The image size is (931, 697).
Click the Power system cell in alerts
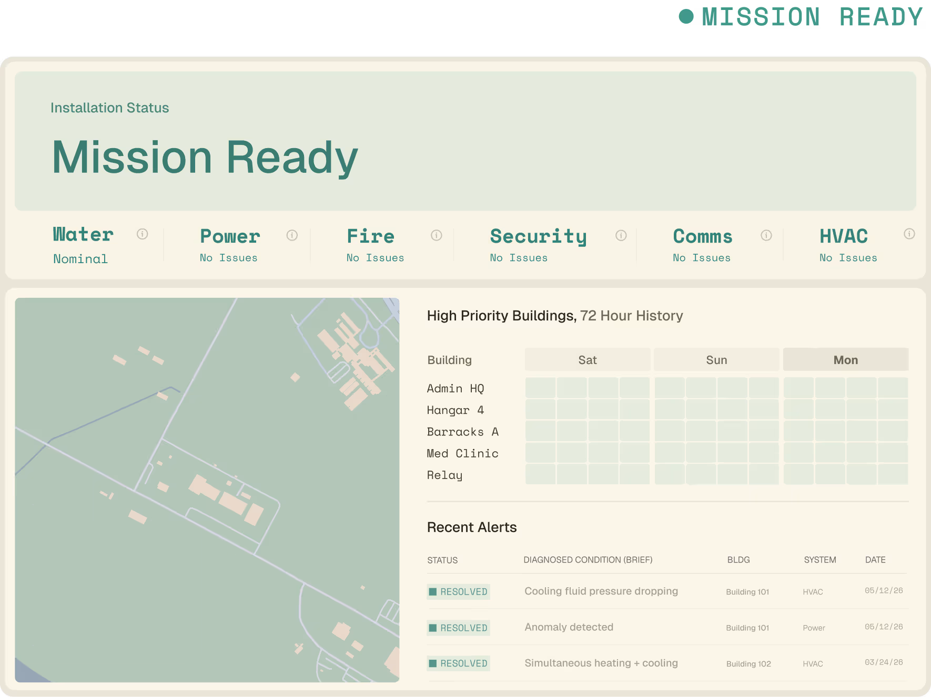[x=814, y=628]
